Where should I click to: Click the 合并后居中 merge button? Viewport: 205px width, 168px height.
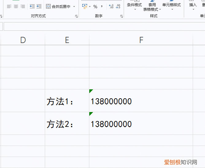point(58,6)
